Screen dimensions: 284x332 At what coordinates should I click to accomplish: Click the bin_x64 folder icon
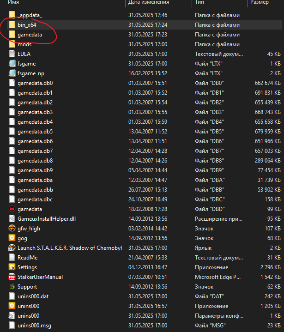[12, 25]
